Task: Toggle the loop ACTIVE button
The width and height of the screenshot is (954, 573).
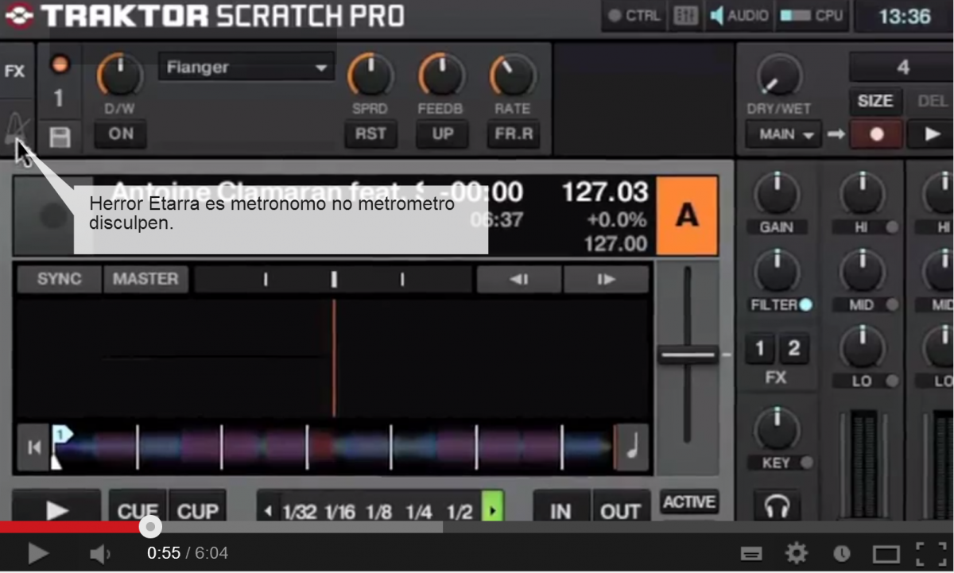Action: [688, 502]
